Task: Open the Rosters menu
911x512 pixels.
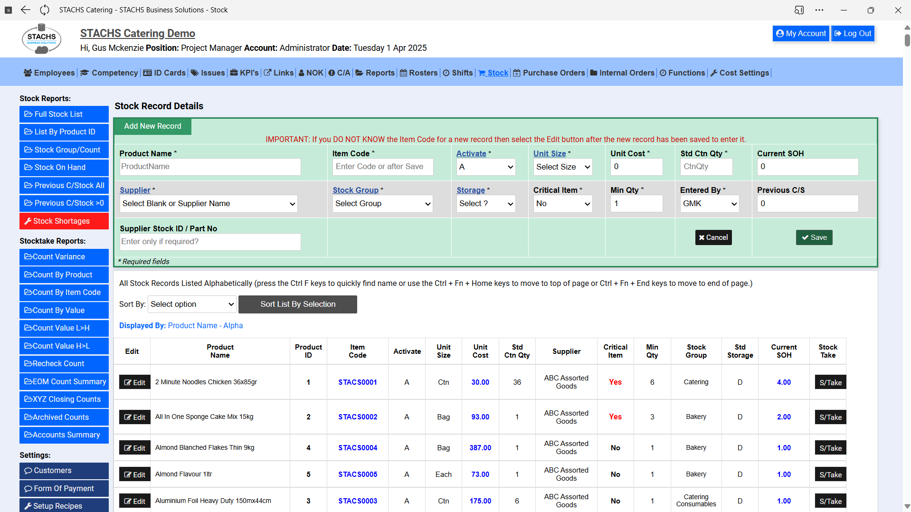Action: 418,73
